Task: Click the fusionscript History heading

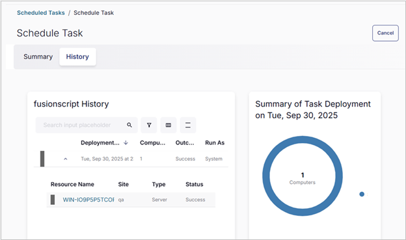Action: (71, 104)
